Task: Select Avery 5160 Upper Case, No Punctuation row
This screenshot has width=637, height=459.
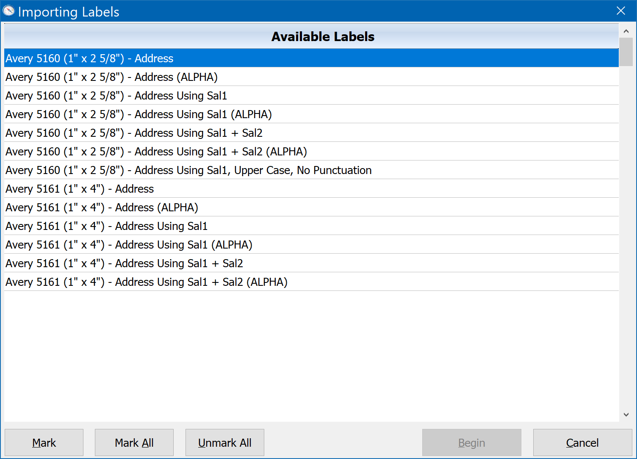Action: pos(312,170)
